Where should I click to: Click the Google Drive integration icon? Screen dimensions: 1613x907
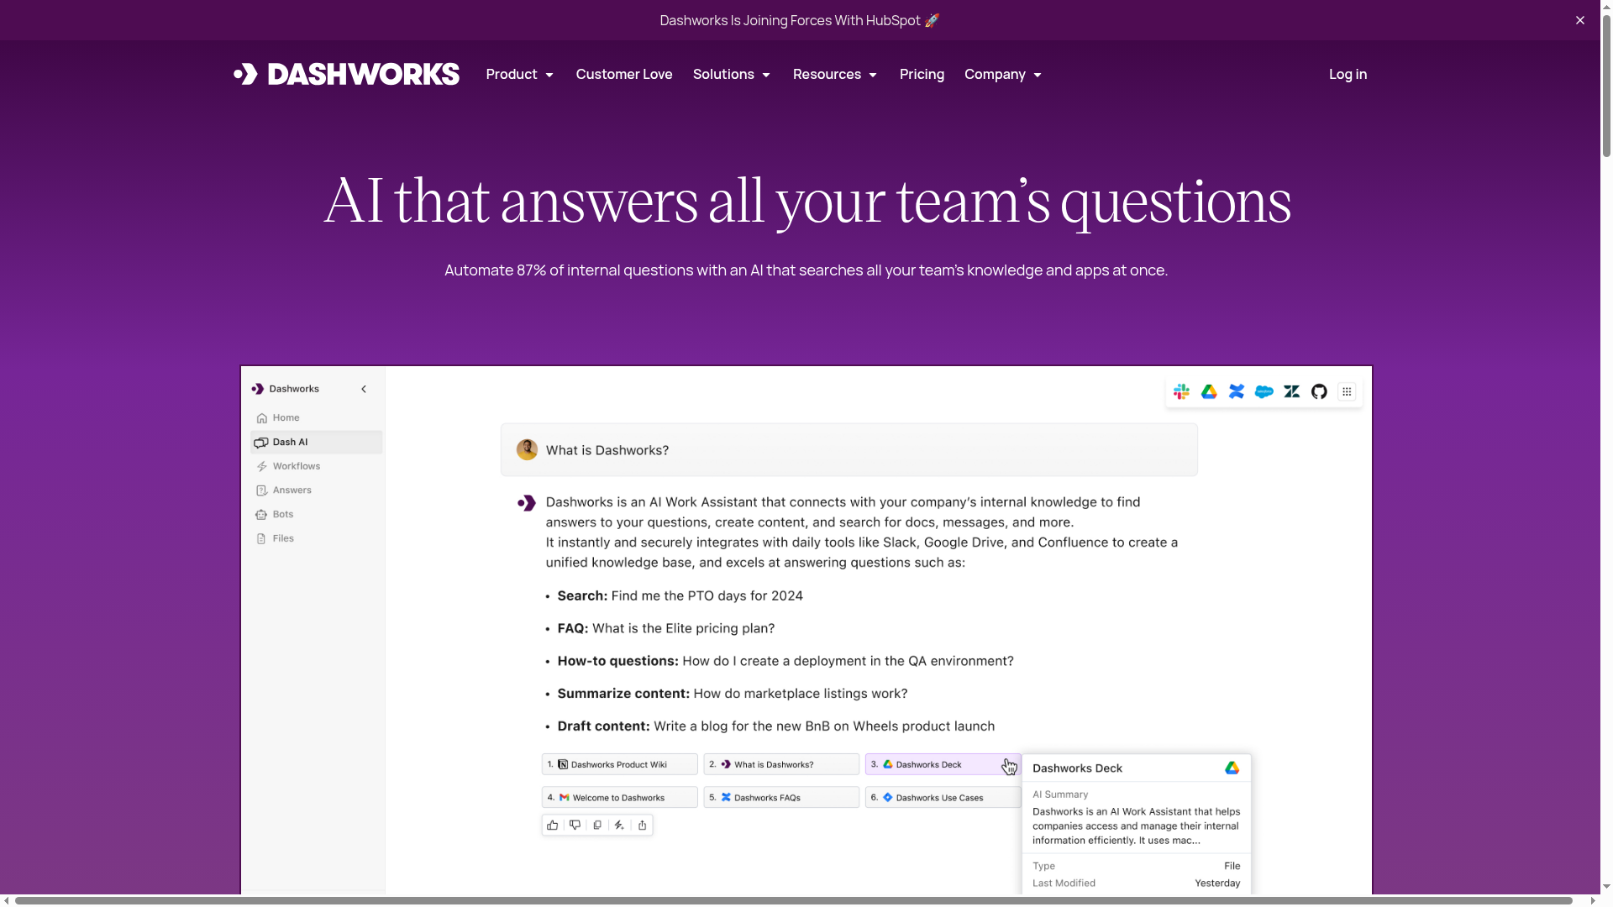click(1209, 391)
